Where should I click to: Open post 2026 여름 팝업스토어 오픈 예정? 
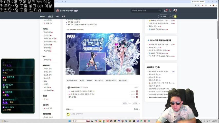82,91
